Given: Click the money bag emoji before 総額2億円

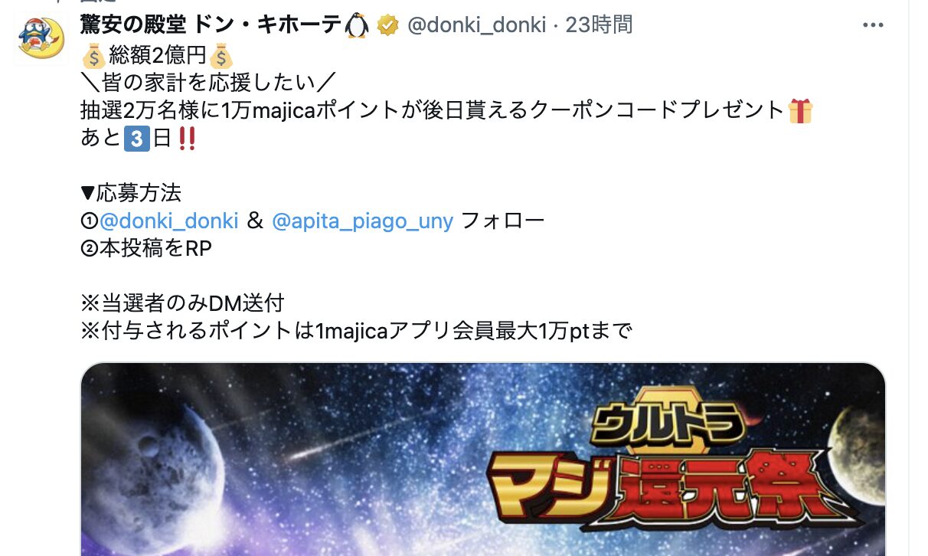Looking at the screenshot, I should (x=93, y=56).
